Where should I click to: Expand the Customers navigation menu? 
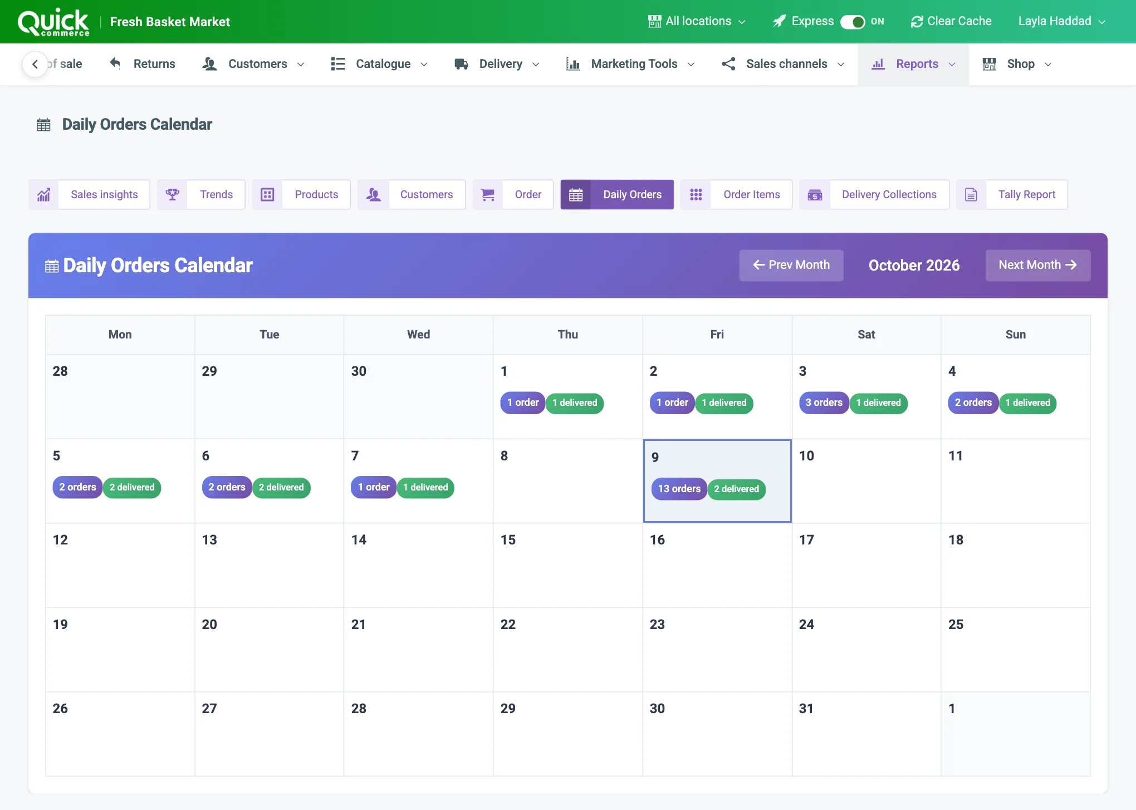pyautogui.click(x=253, y=64)
